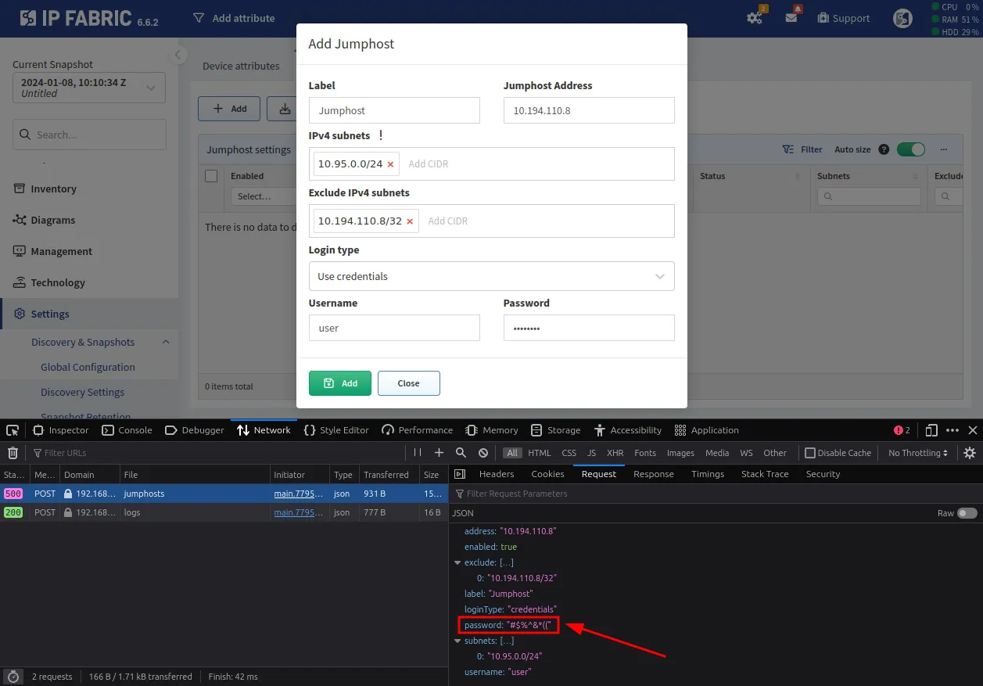Remove the 10.95.0.0/24 subnet tag
This screenshot has height=686, width=983.
(391, 164)
